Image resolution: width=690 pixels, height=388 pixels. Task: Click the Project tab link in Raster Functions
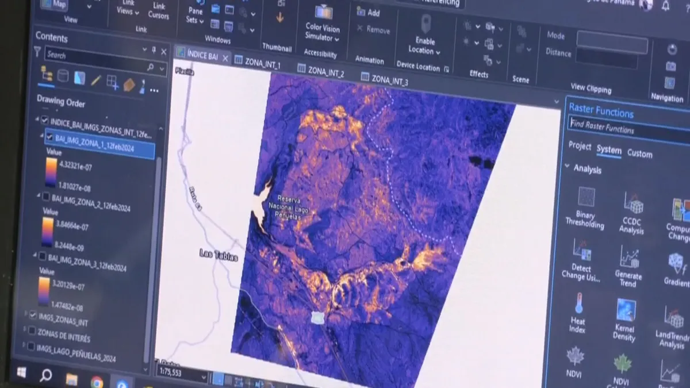[x=580, y=146]
